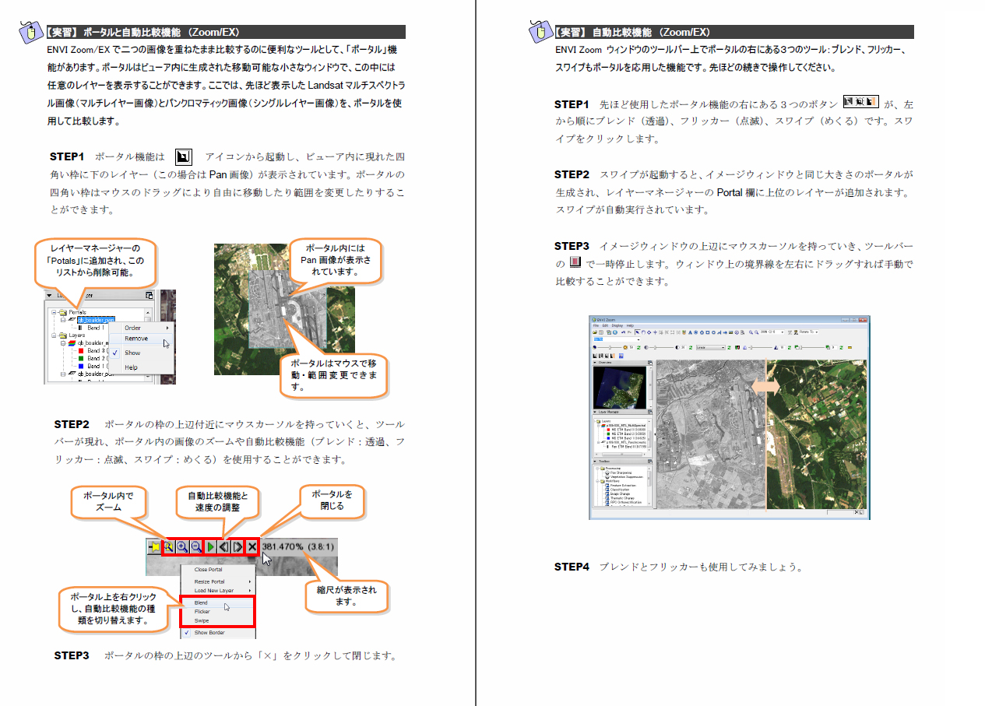This screenshot has width=985, height=706.
Task: Open the Linear stretch type dropdown
Action: 711,347
